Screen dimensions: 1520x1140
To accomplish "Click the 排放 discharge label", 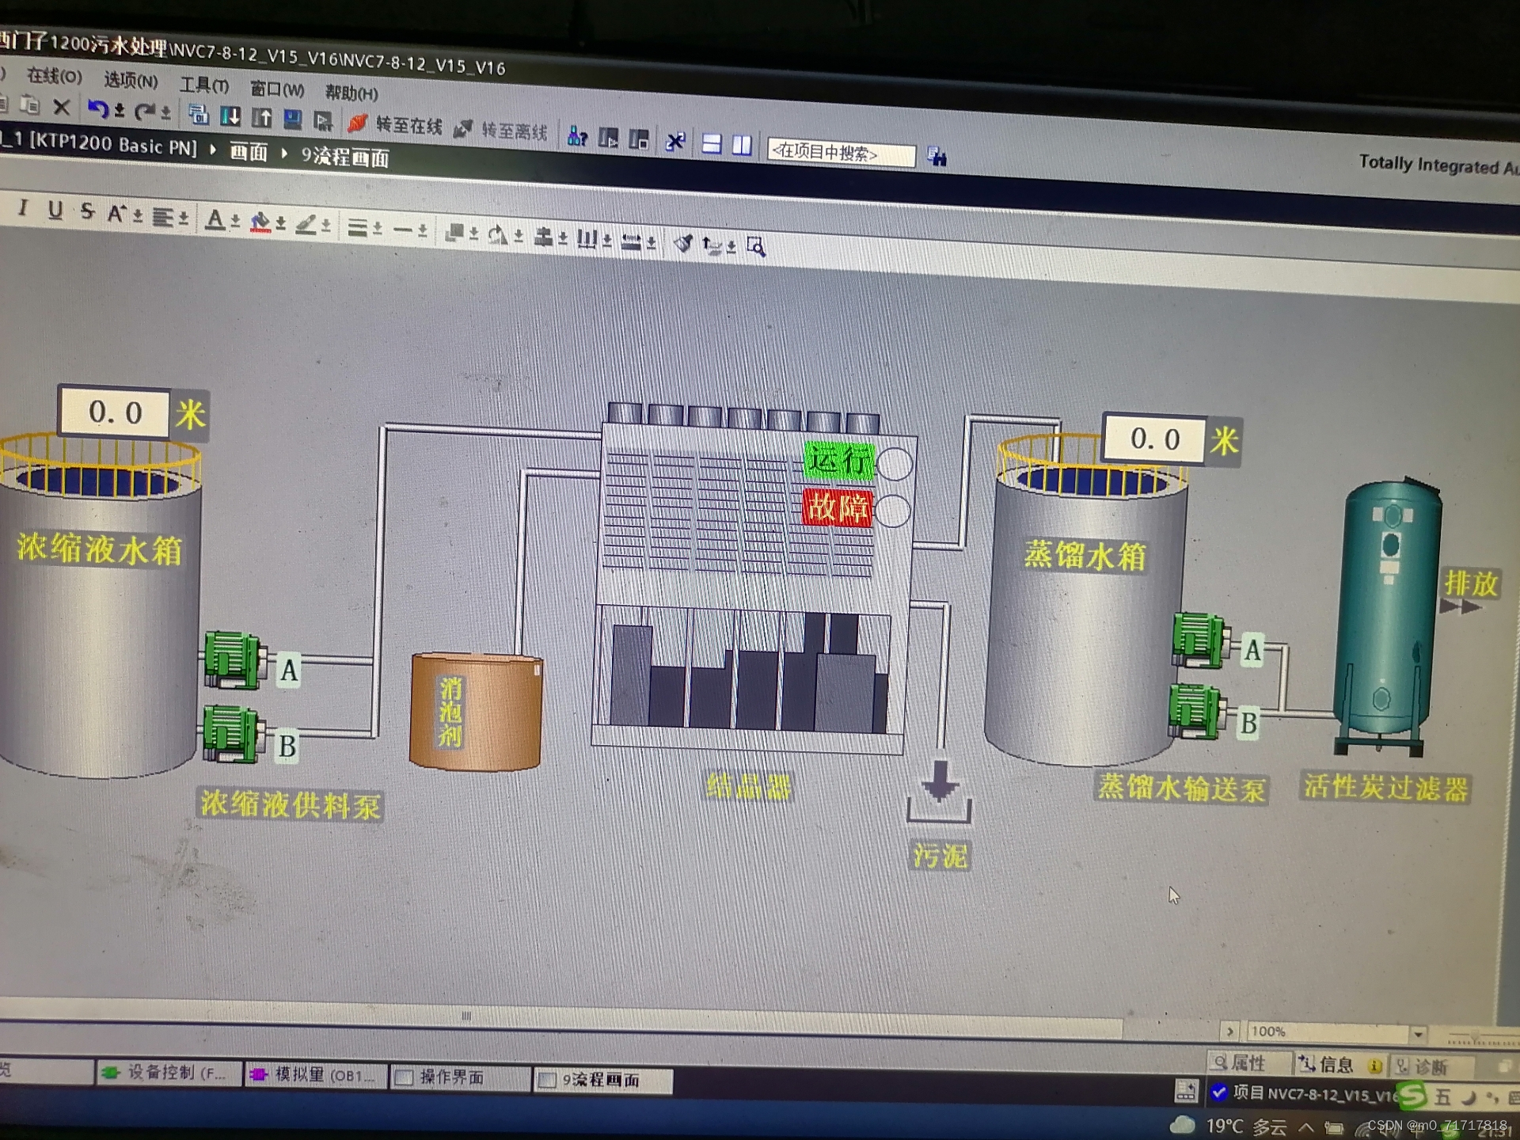I will pos(1471,583).
